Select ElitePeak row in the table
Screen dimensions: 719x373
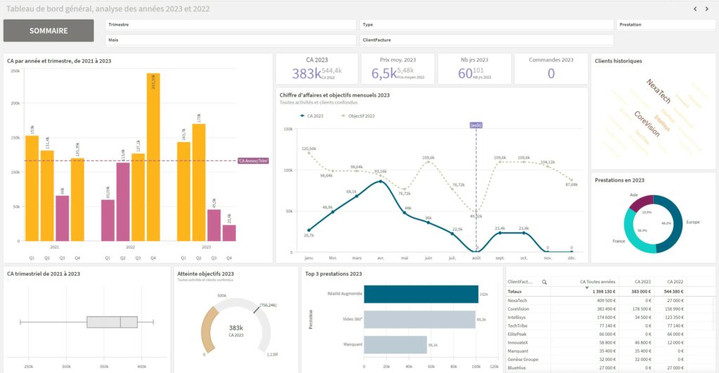tap(610, 334)
